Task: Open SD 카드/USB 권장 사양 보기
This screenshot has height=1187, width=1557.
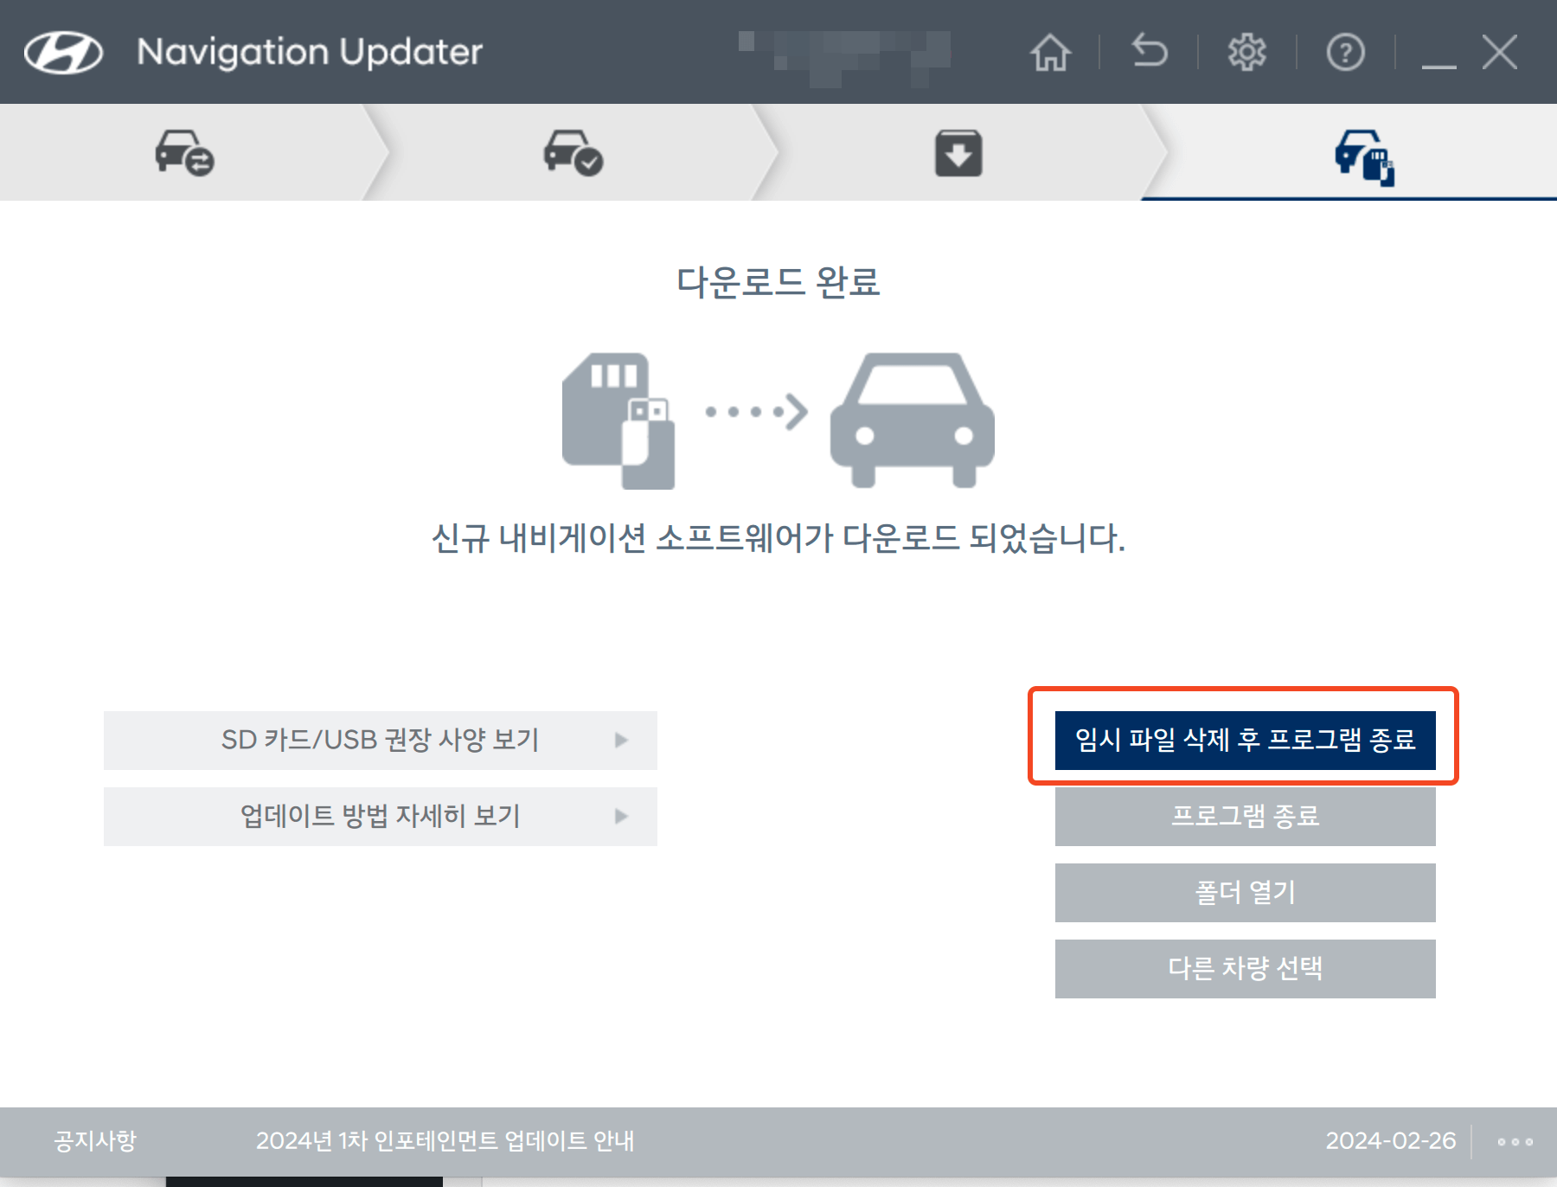Action: pyautogui.click(x=381, y=741)
